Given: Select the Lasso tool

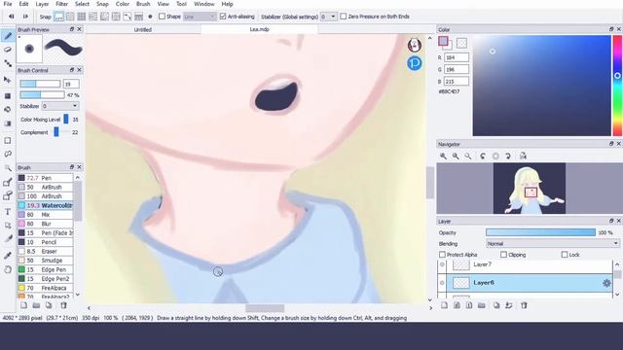Looking at the screenshot, I should pyautogui.click(x=8, y=154).
